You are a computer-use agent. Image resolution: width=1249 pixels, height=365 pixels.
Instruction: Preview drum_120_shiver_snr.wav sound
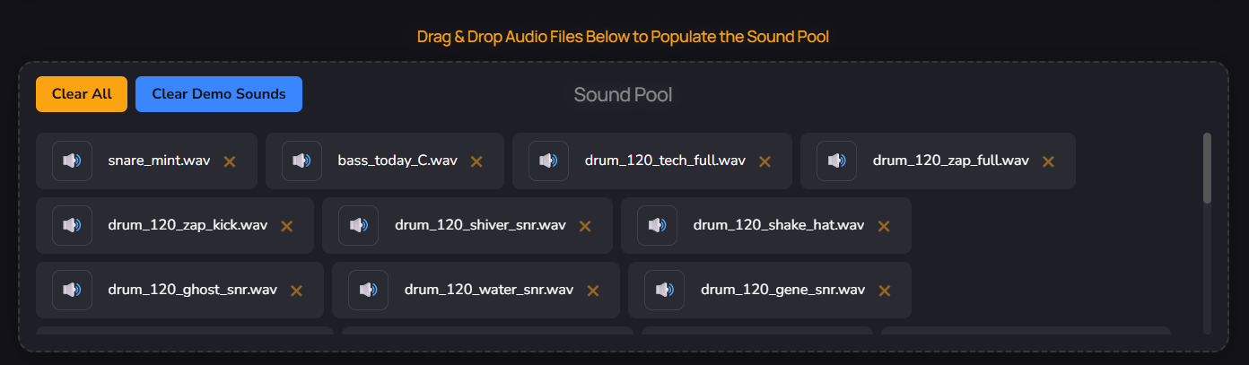click(x=358, y=226)
